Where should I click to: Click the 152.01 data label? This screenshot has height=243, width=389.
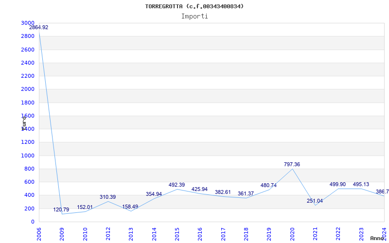point(85,208)
